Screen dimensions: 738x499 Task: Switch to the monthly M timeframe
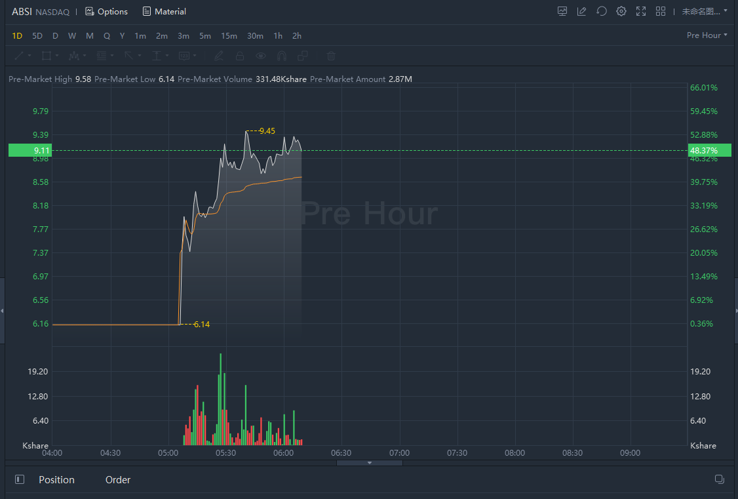[89, 36]
